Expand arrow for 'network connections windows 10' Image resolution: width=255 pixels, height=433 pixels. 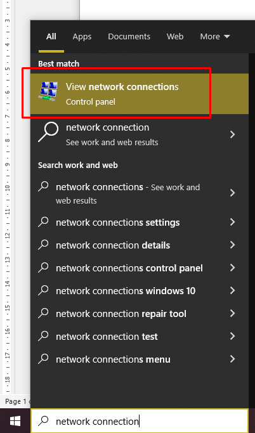(x=233, y=290)
